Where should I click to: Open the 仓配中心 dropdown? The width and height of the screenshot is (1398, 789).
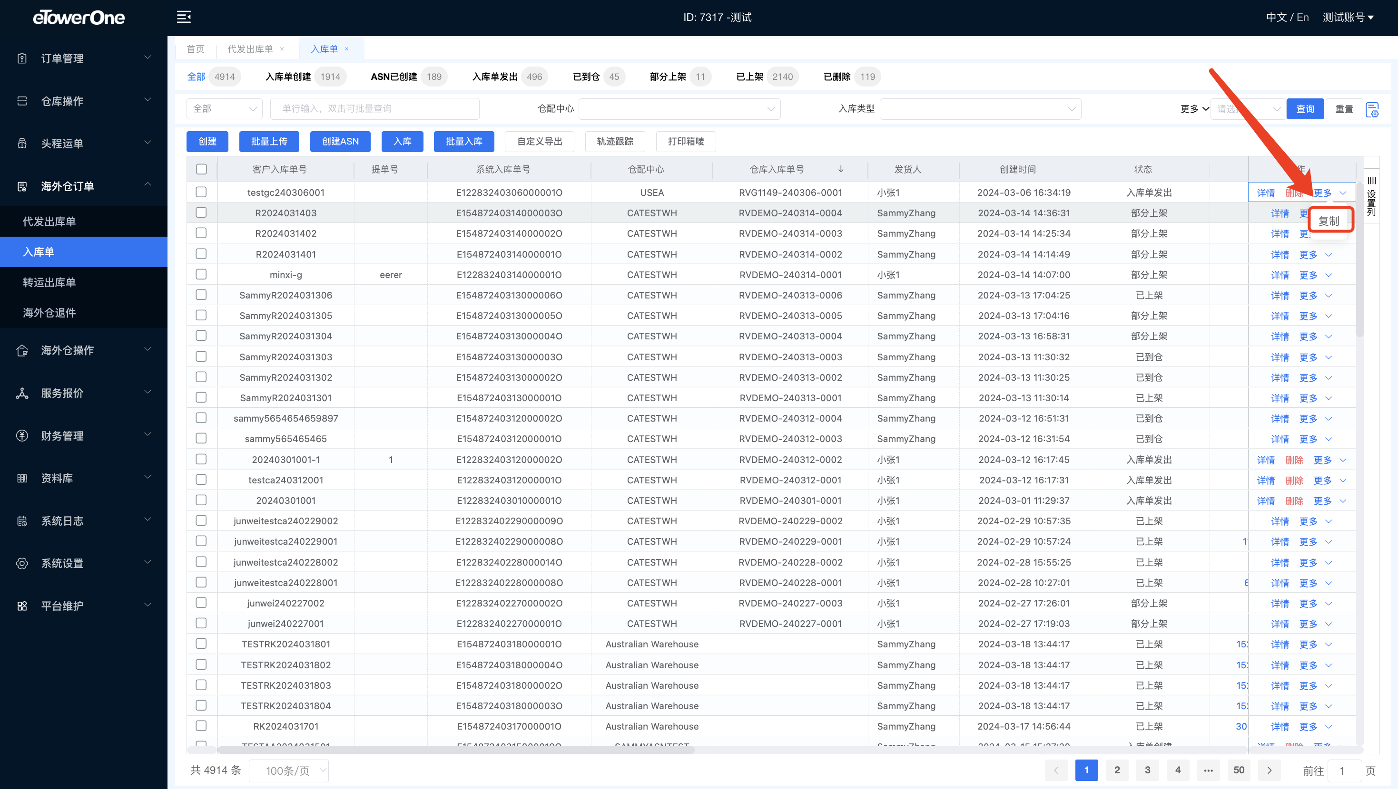679,109
